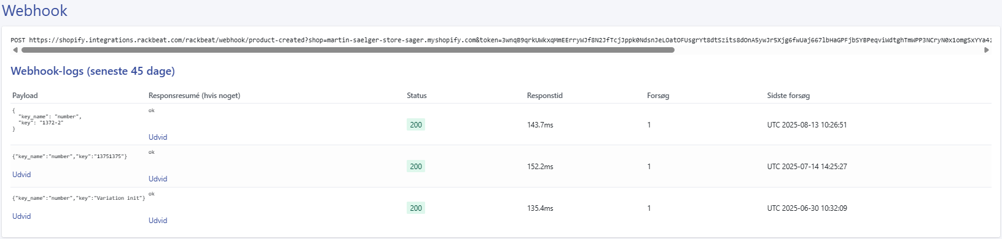
Task: Click the 200 status badge for 152.2ms row
Action: click(x=416, y=167)
